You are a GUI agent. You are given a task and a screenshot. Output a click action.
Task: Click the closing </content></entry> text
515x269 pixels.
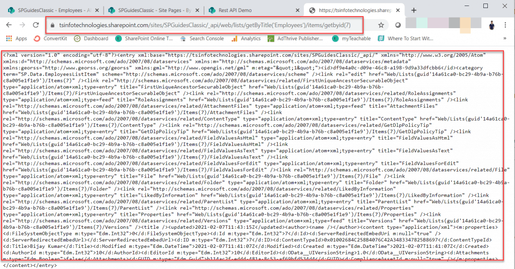coord(30,265)
